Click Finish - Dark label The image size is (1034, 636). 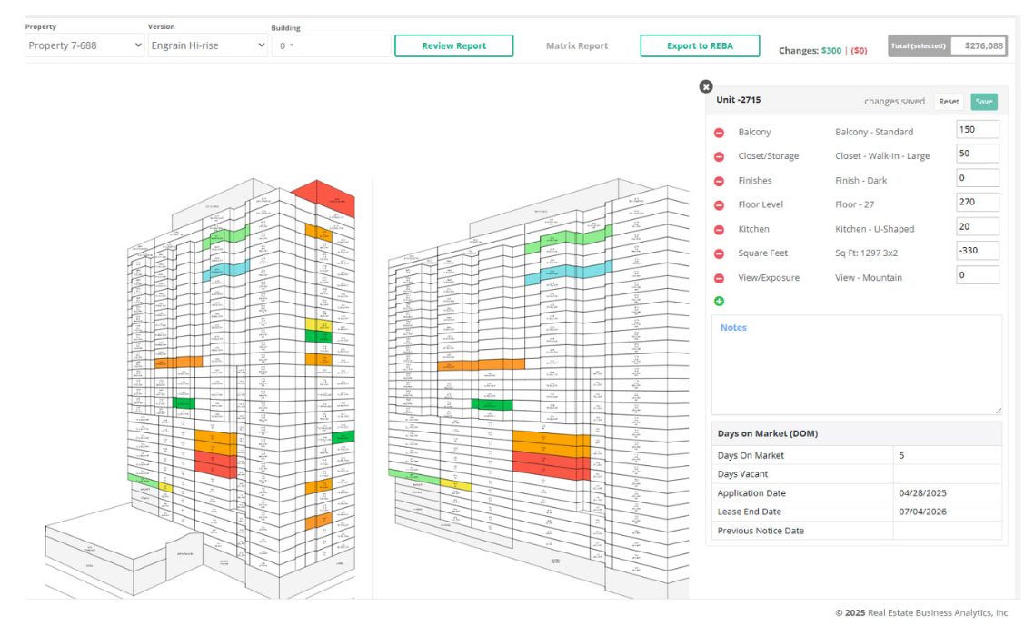(860, 181)
